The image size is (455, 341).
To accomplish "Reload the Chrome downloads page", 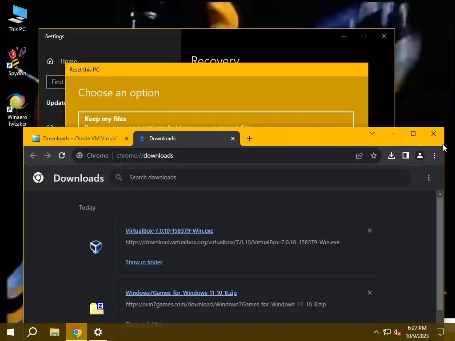I will (x=61, y=155).
